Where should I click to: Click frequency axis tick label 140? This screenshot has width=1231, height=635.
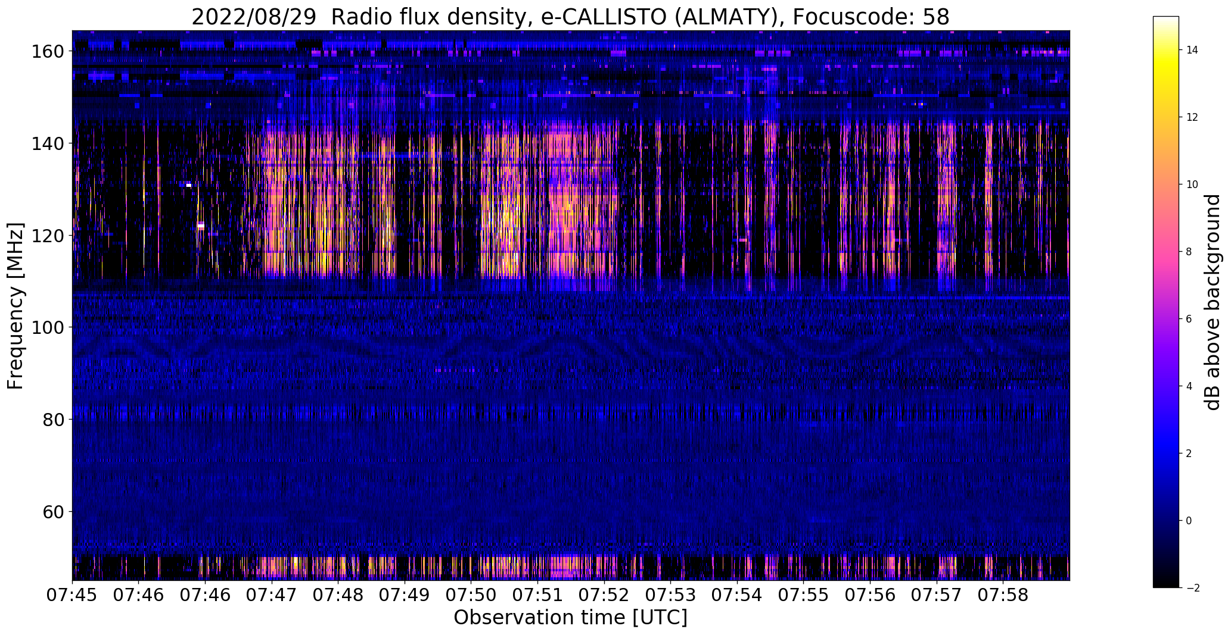pyautogui.click(x=48, y=143)
